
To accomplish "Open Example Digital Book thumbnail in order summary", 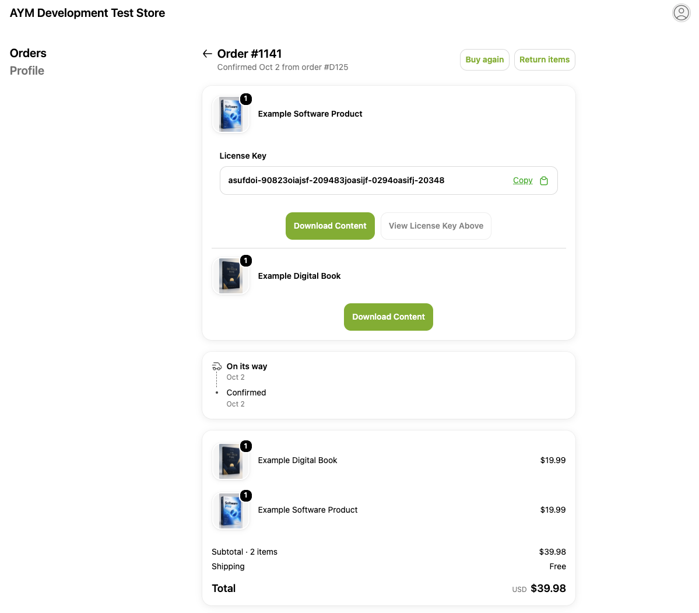I will (230, 461).
